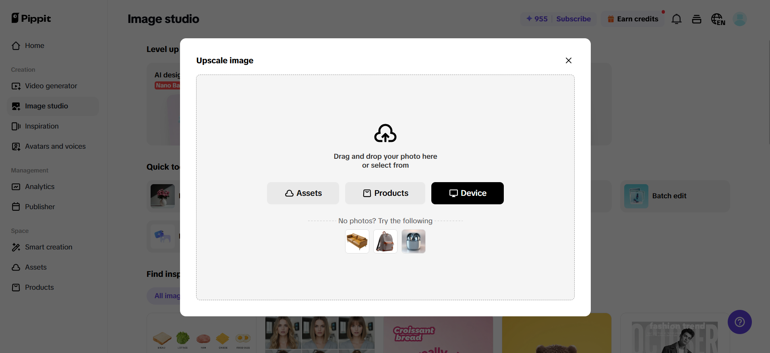Viewport: 770px width, 353px height.
Task: Click the cloud upload icon
Action: [385, 133]
